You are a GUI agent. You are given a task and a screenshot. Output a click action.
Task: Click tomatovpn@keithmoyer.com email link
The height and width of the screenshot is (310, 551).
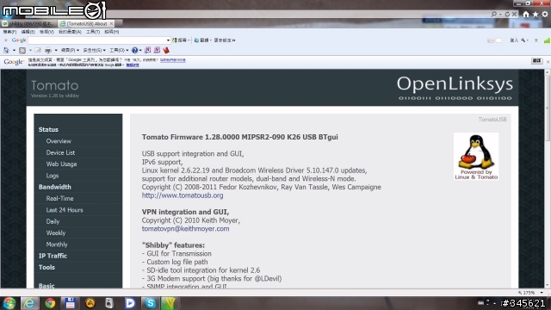[x=186, y=229]
